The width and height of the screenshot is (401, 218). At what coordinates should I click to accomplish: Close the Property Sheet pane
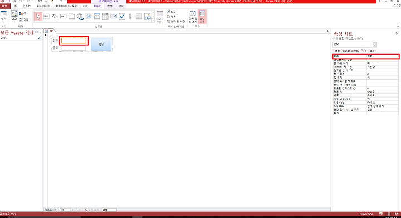(x=397, y=33)
